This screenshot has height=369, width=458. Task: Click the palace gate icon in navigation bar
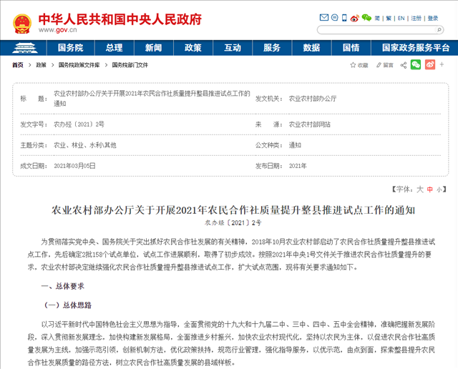pyautogui.click(x=24, y=48)
